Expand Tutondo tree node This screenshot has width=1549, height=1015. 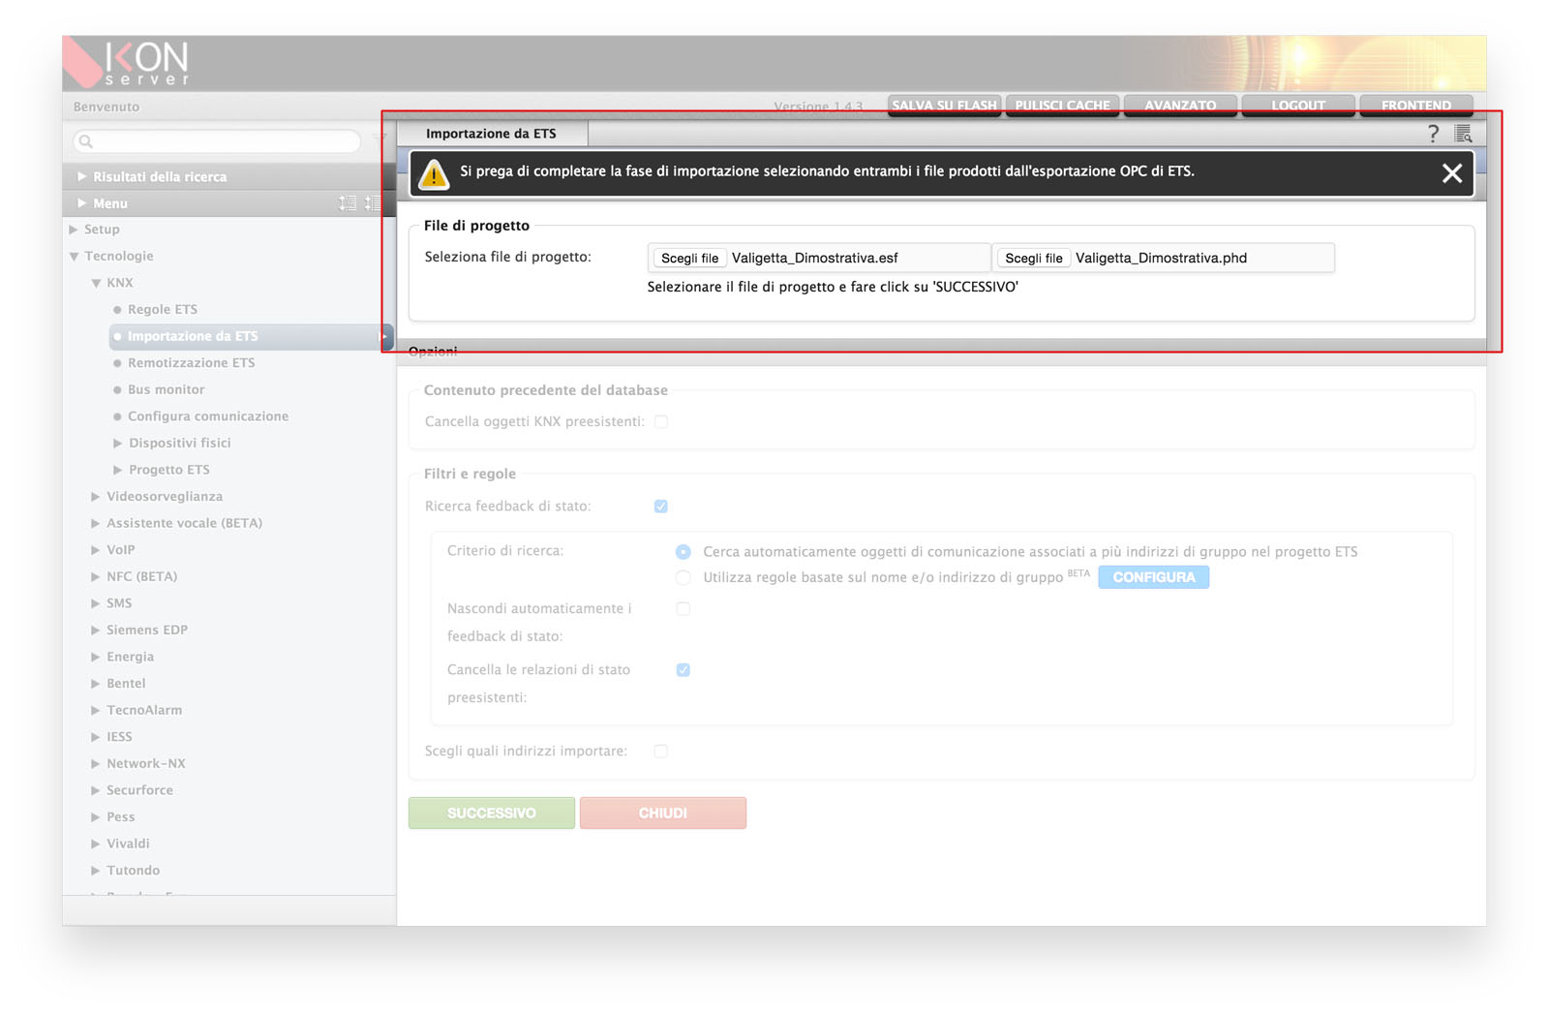pyautogui.click(x=96, y=871)
